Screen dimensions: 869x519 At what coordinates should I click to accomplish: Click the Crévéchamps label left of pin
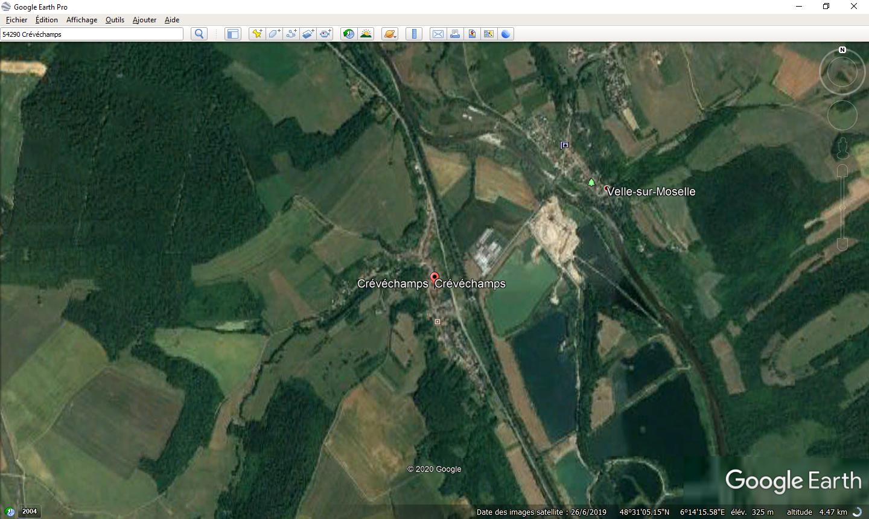click(392, 284)
